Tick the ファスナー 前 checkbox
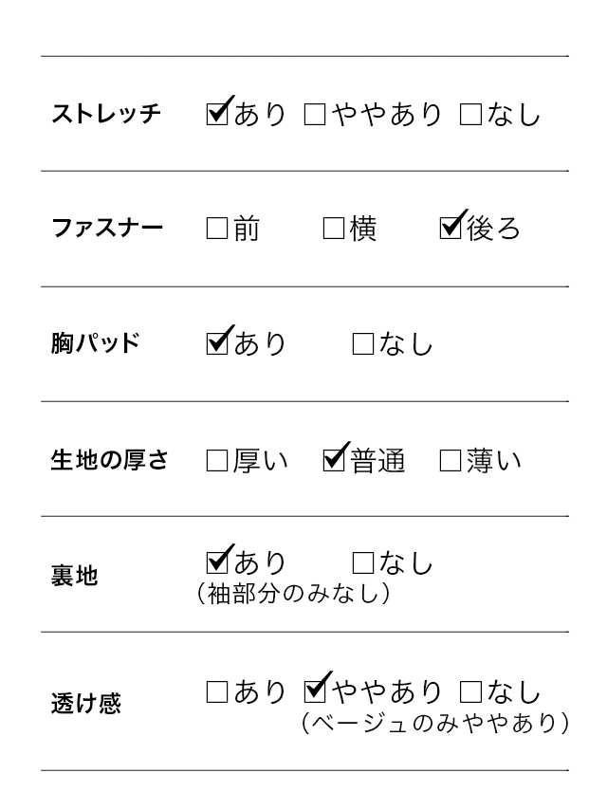 (217, 230)
